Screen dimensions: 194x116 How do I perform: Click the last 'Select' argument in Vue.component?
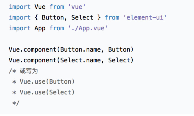(x=119, y=60)
